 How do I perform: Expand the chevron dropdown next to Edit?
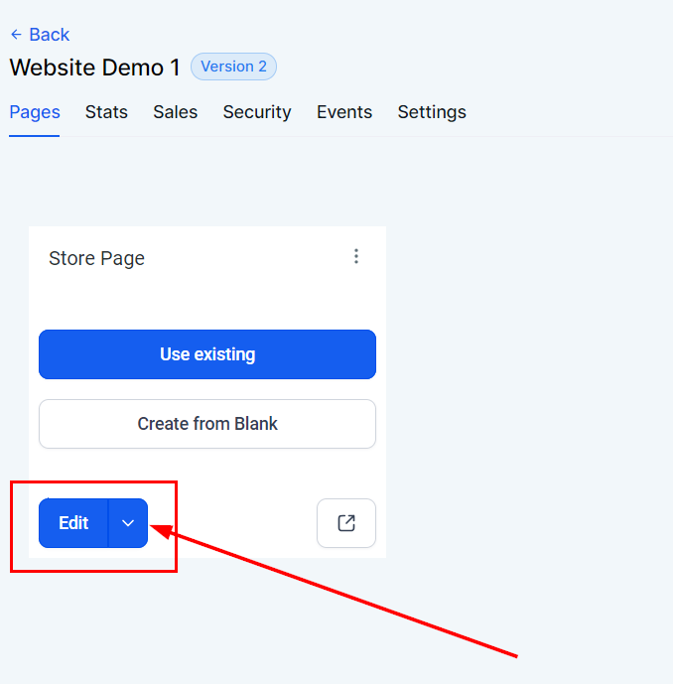tap(128, 523)
